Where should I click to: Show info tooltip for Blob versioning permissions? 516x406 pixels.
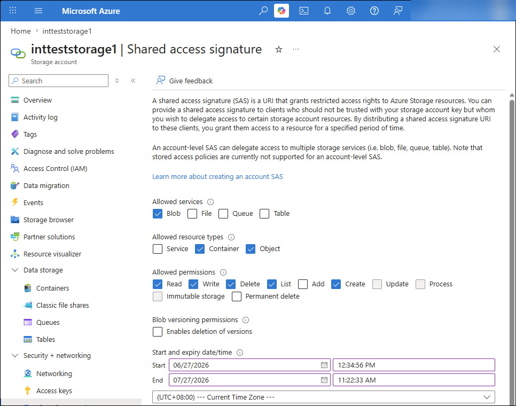[x=246, y=320]
